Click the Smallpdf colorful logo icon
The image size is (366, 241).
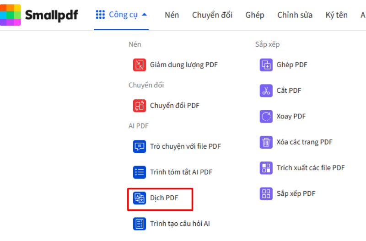click(10, 15)
